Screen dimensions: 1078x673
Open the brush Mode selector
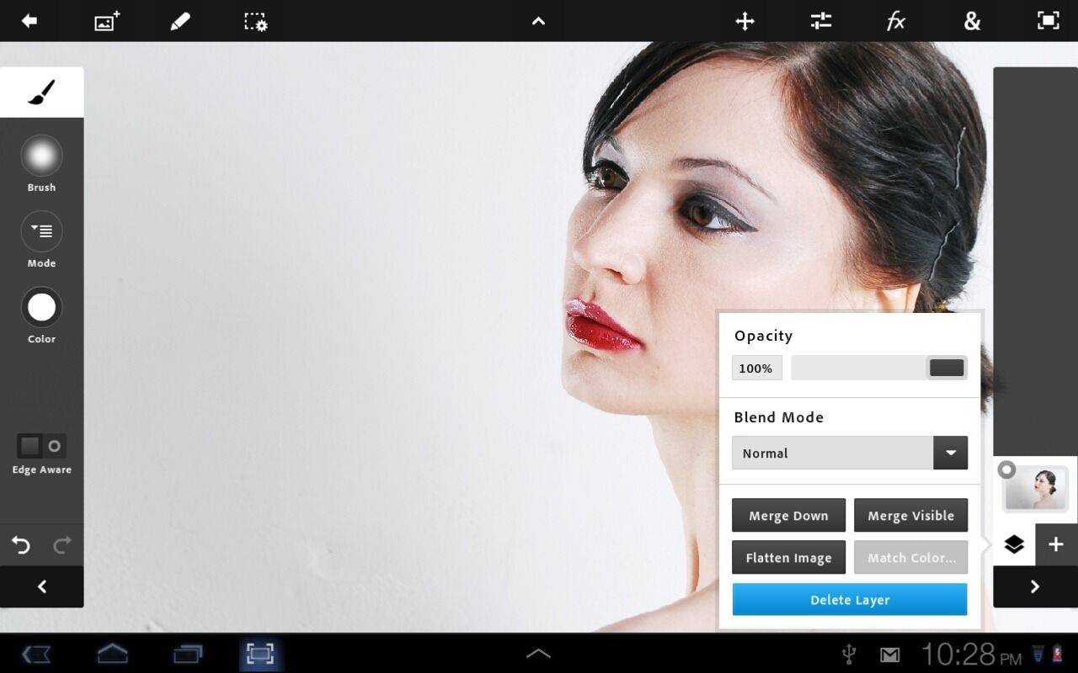point(41,231)
